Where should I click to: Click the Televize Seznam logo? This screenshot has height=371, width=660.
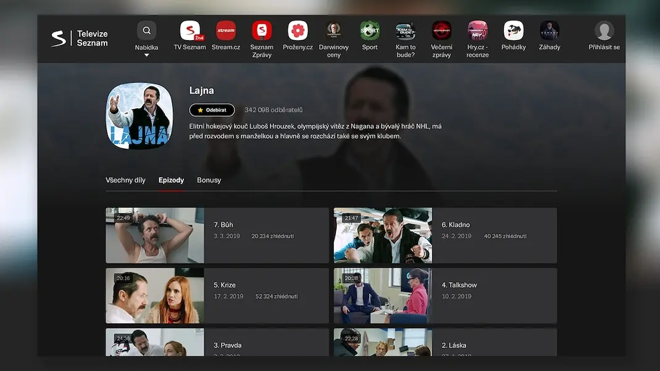[x=80, y=38]
